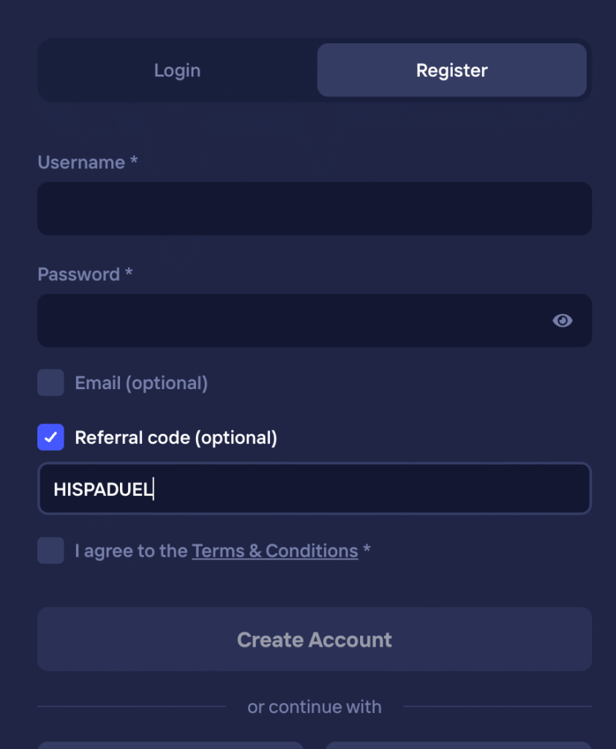Click the Email (optional) label text
The image size is (616, 749).
point(141,383)
